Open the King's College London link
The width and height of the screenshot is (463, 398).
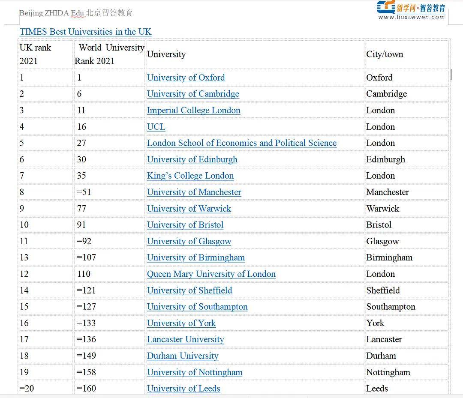[190, 176]
